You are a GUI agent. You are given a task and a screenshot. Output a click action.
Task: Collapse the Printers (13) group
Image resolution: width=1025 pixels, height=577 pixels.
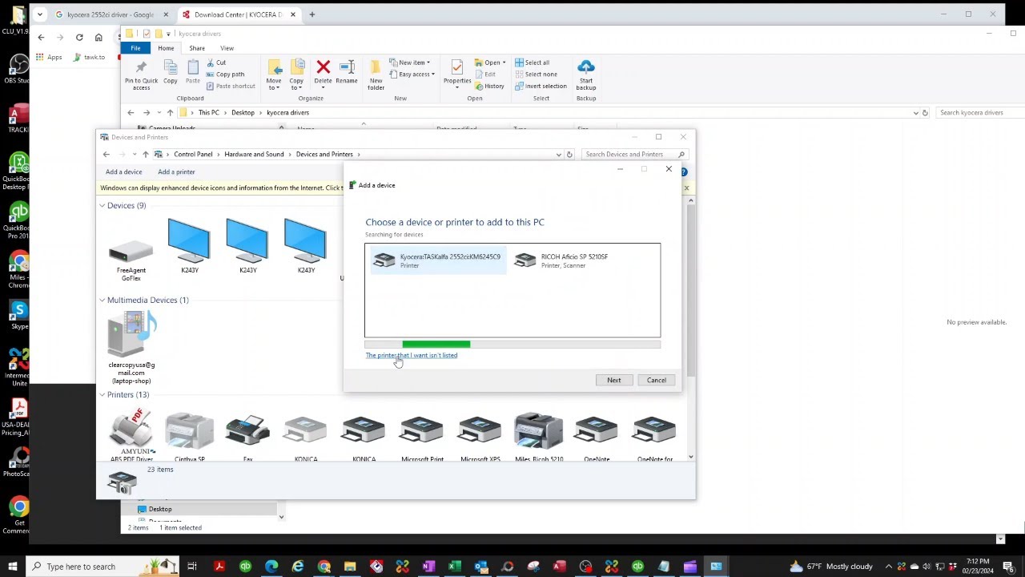(102, 395)
